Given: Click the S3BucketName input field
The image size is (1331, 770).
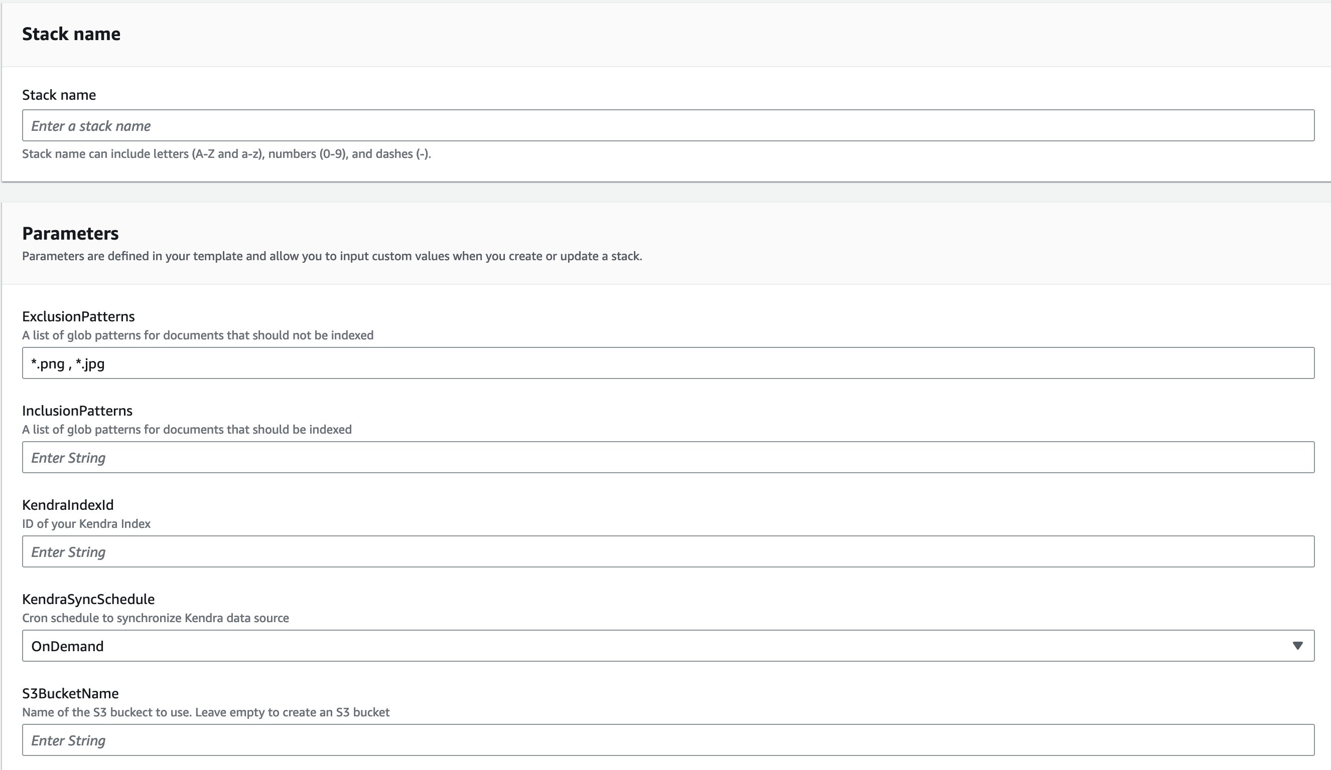Looking at the screenshot, I should [x=668, y=740].
